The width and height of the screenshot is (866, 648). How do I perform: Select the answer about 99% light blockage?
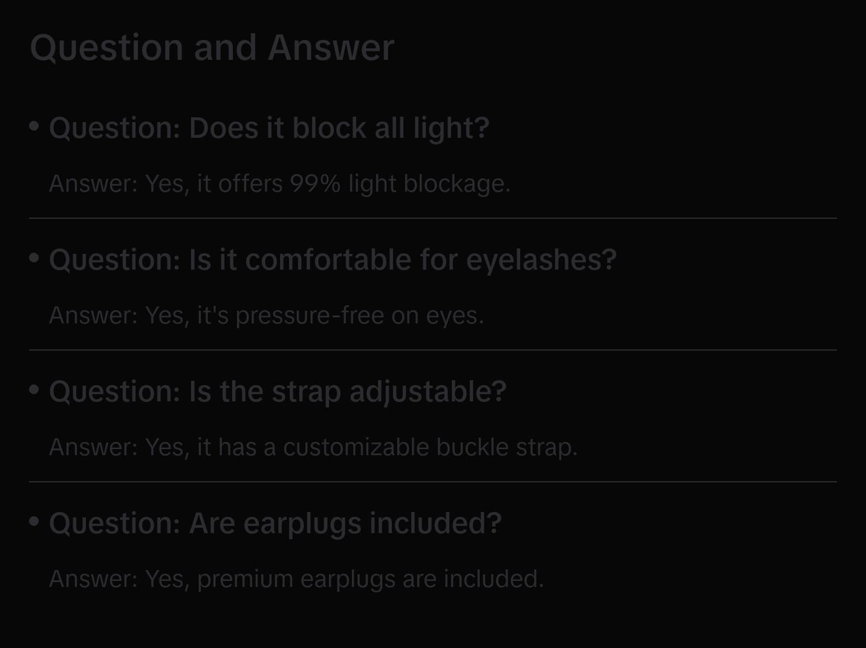point(279,184)
